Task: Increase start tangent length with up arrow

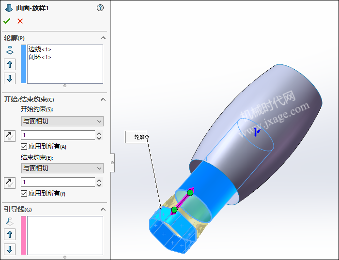Action: click(99, 134)
